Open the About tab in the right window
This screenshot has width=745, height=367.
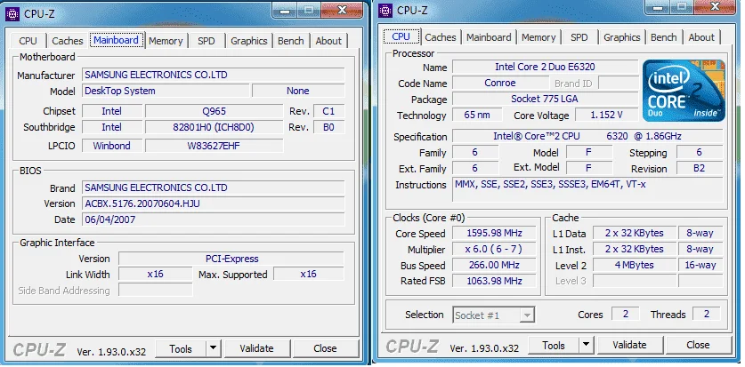[x=701, y=37]
